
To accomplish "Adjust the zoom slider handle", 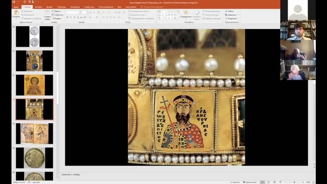I will click(x=294, y=182).
